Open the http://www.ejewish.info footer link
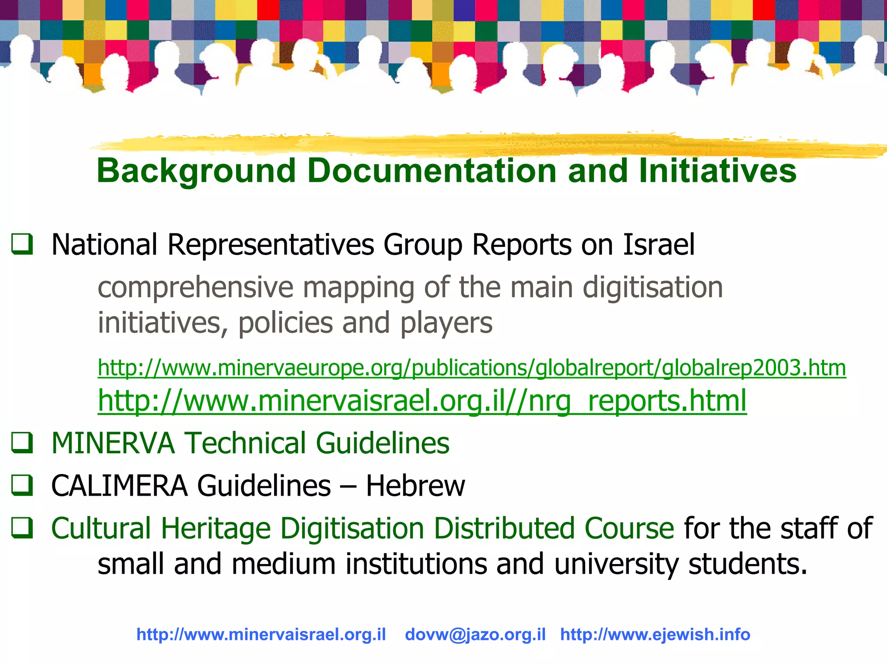 655,635
